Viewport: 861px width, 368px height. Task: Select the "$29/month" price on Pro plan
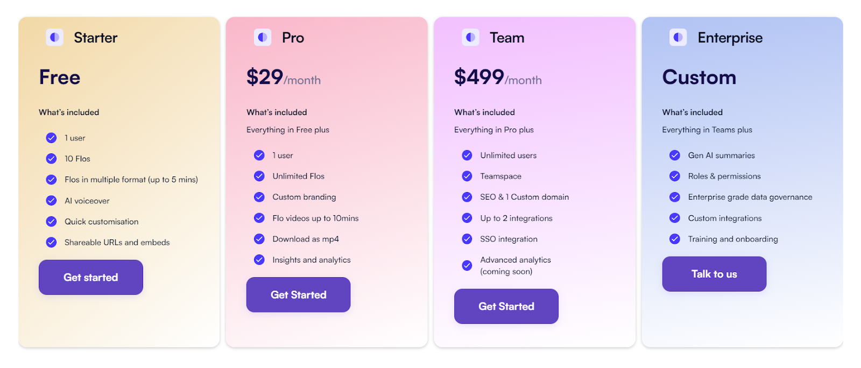click(x=283, y=77)
